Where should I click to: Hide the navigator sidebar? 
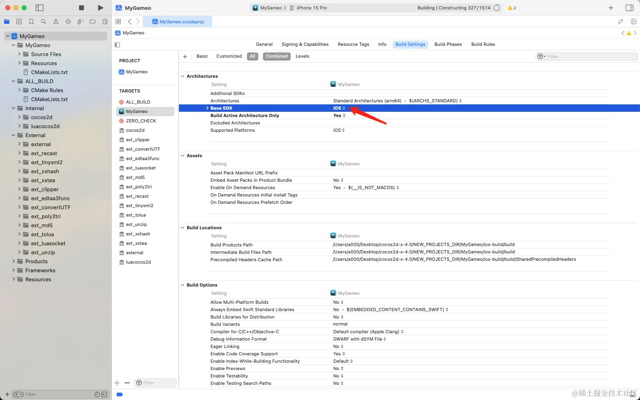point(40,8)
